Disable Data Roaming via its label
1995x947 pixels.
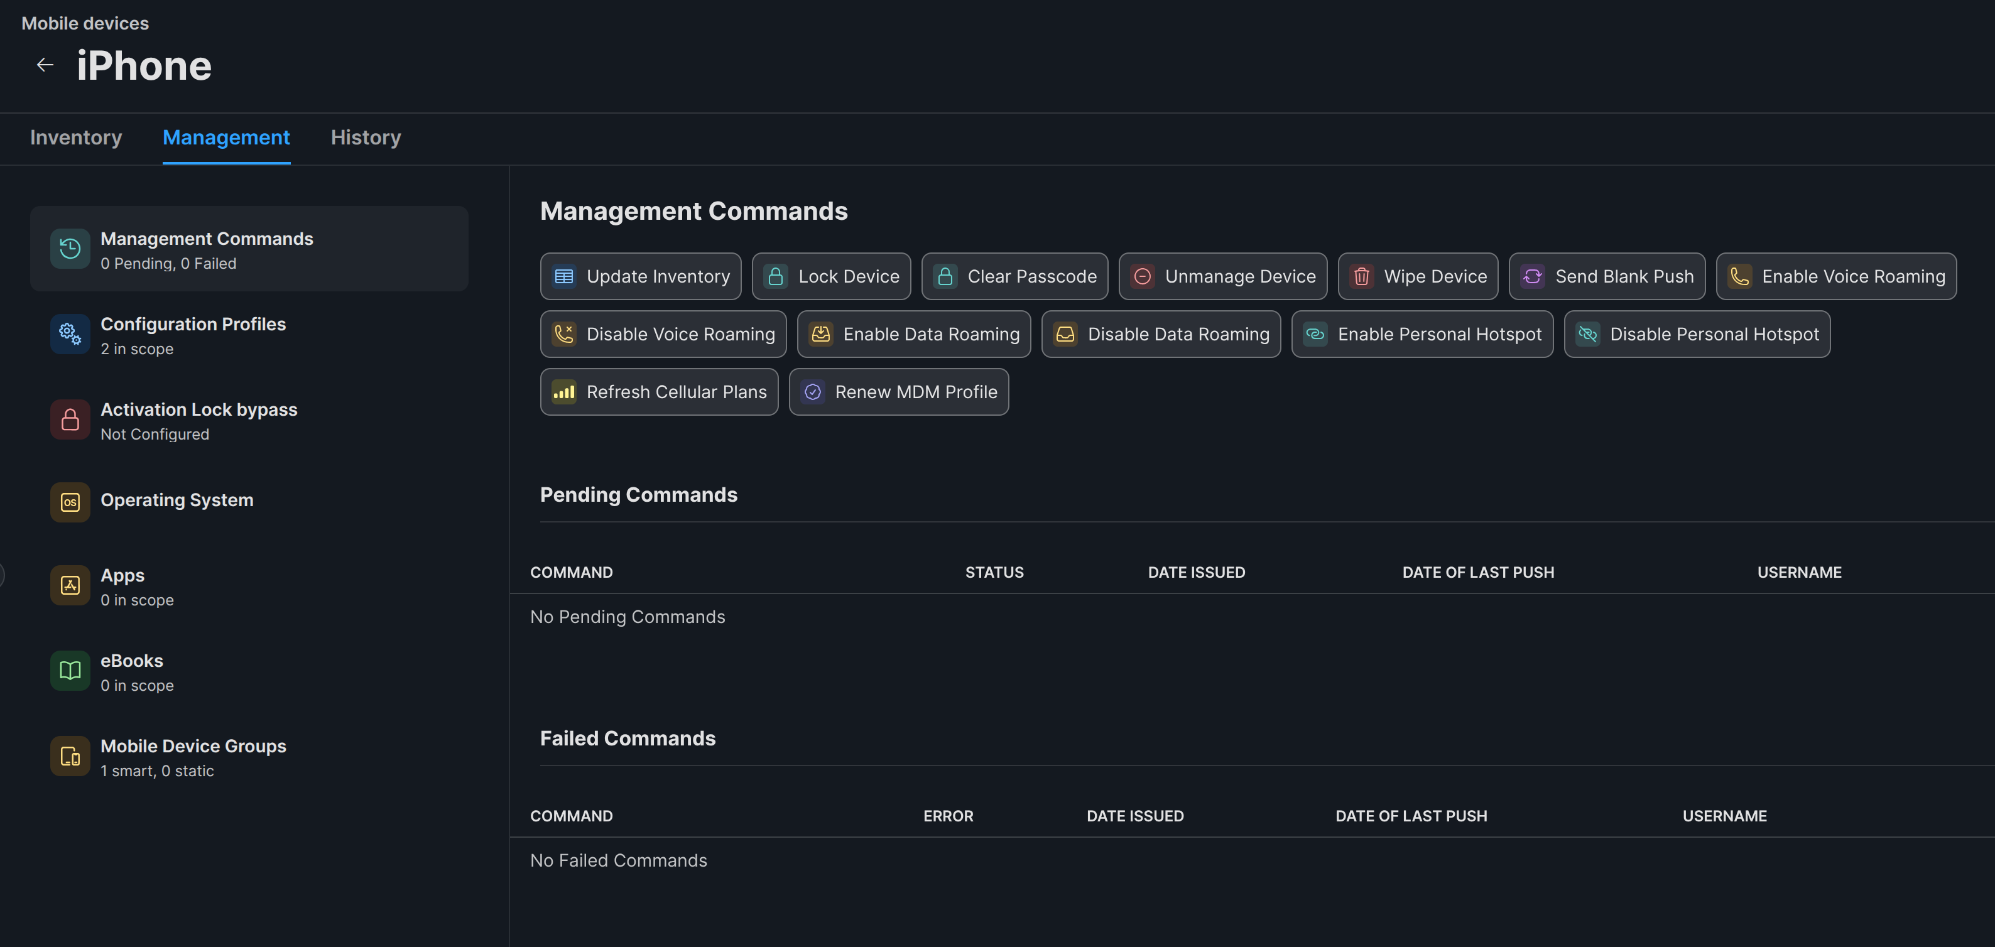point(1179,335)
